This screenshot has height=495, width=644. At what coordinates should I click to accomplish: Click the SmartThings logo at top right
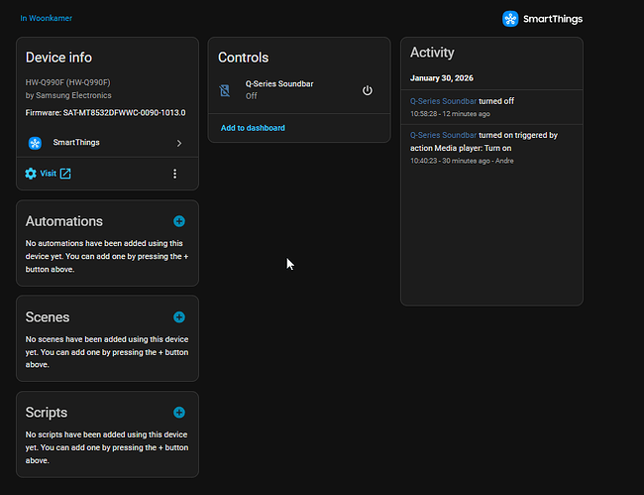[510, 18]
